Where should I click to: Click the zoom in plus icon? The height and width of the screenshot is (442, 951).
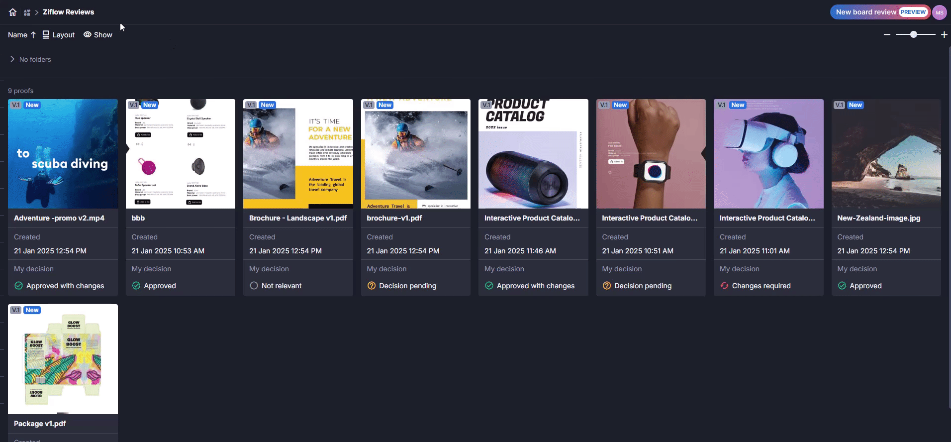(944, 35)
